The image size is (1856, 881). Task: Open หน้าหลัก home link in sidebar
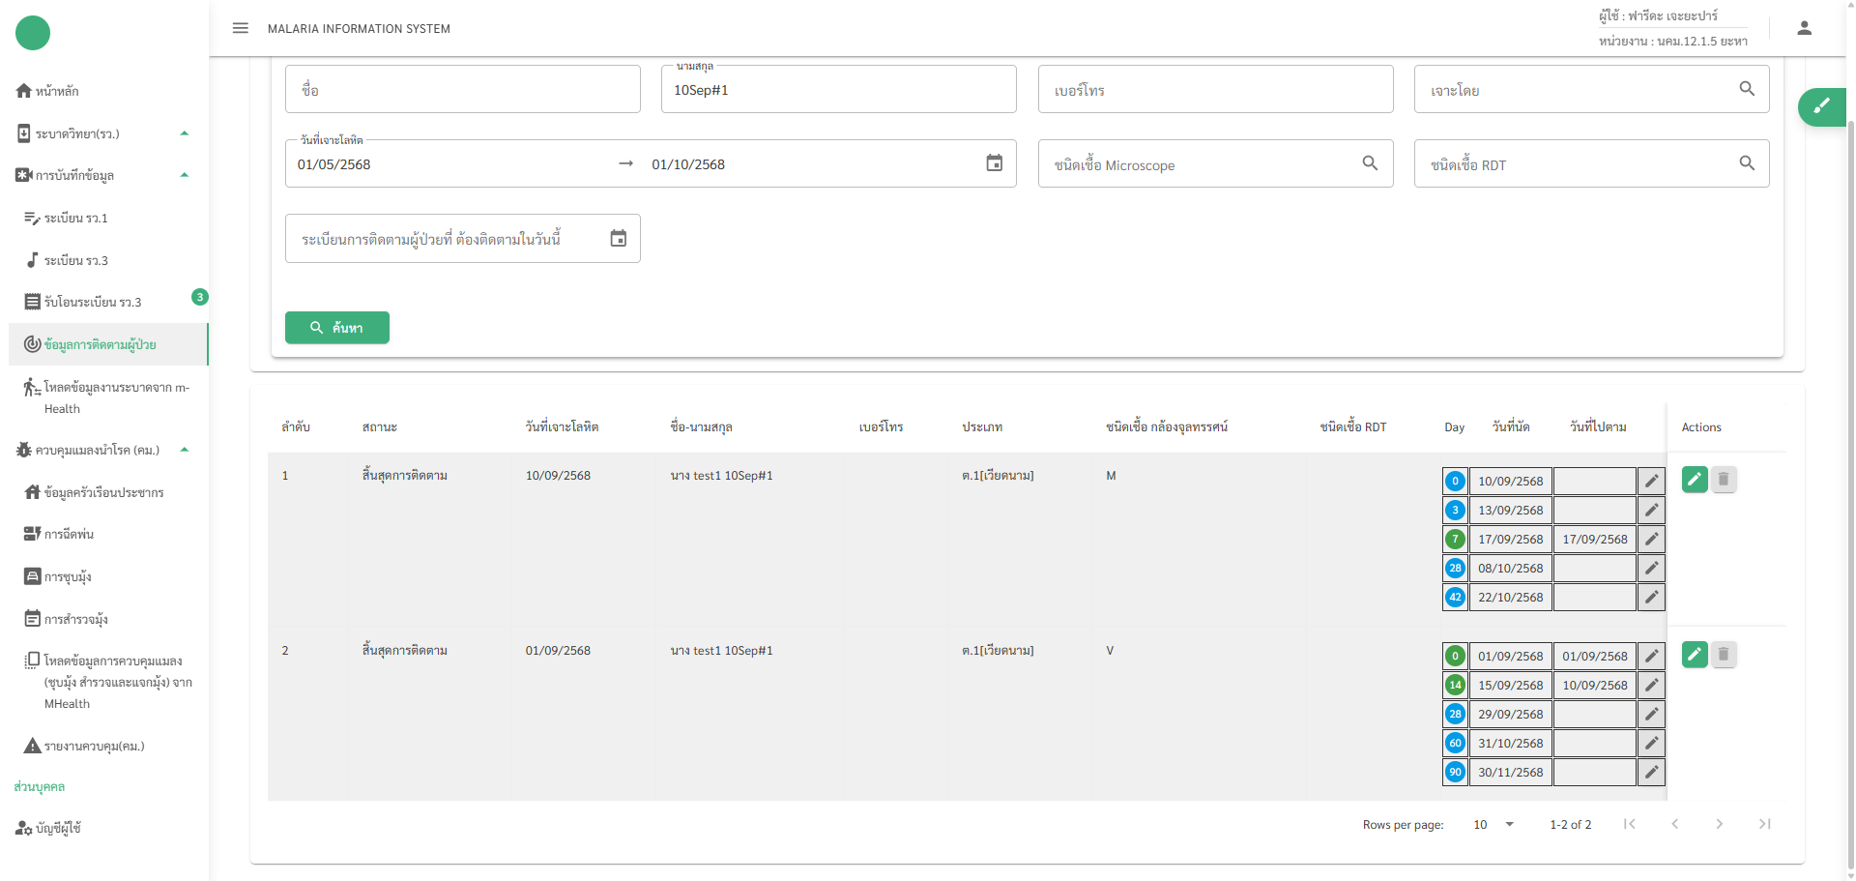57,91
